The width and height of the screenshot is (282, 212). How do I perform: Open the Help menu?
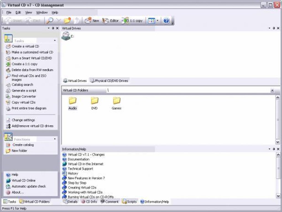[x=55, y=12]
